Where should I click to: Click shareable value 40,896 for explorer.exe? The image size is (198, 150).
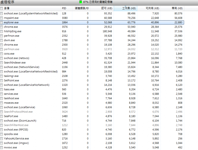[x=155, y=22]
